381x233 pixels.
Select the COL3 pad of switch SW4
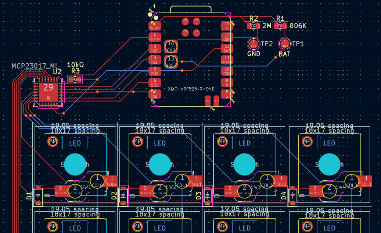366,181
